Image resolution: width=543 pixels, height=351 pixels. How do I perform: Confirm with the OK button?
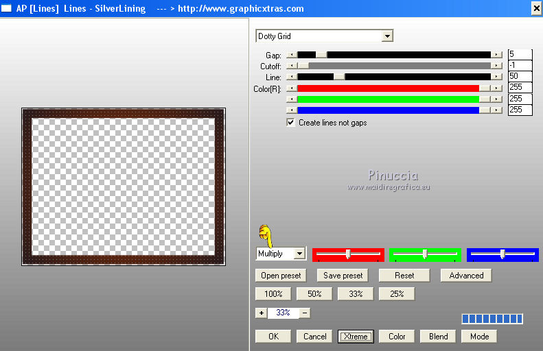point(273,337)
